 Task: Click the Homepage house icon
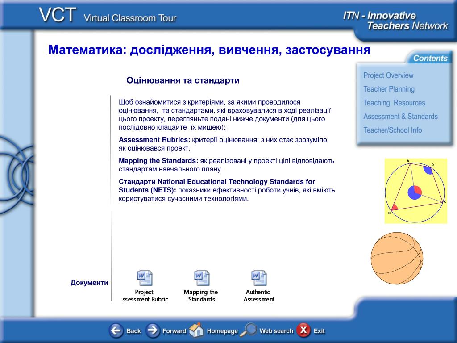tap(196, 330)
